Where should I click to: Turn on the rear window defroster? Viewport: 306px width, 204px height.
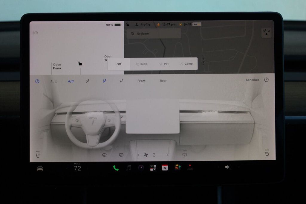pyautogui.click(x=121, y=155)
